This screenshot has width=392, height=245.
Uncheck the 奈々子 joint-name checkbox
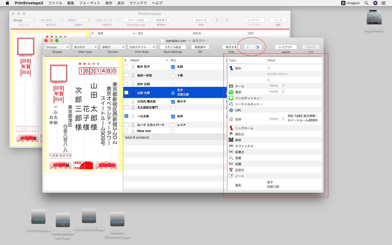click(x=173, y=102)
